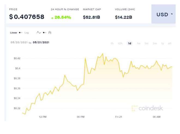Switch chart to 1m range
Viewport: 180px width, 134px height.
coord(147,44)
